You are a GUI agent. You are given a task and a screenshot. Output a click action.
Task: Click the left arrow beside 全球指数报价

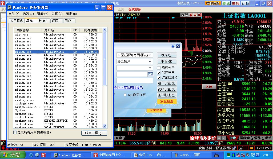pyautogui.click(x=219, y=138)
